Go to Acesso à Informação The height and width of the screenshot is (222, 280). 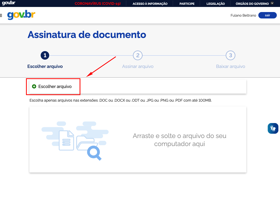(x=150, y=4)
